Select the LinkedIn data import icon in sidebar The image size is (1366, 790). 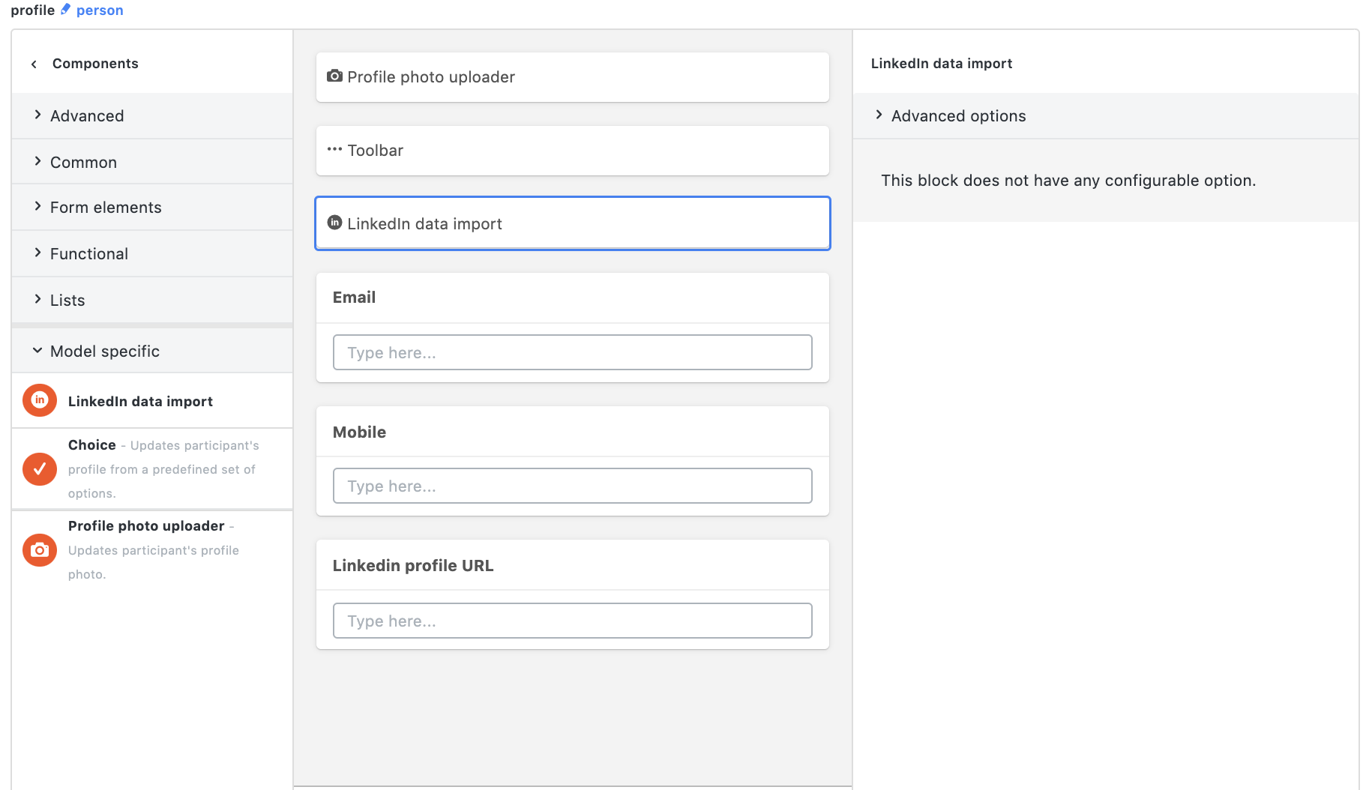(x=39, y=400)
